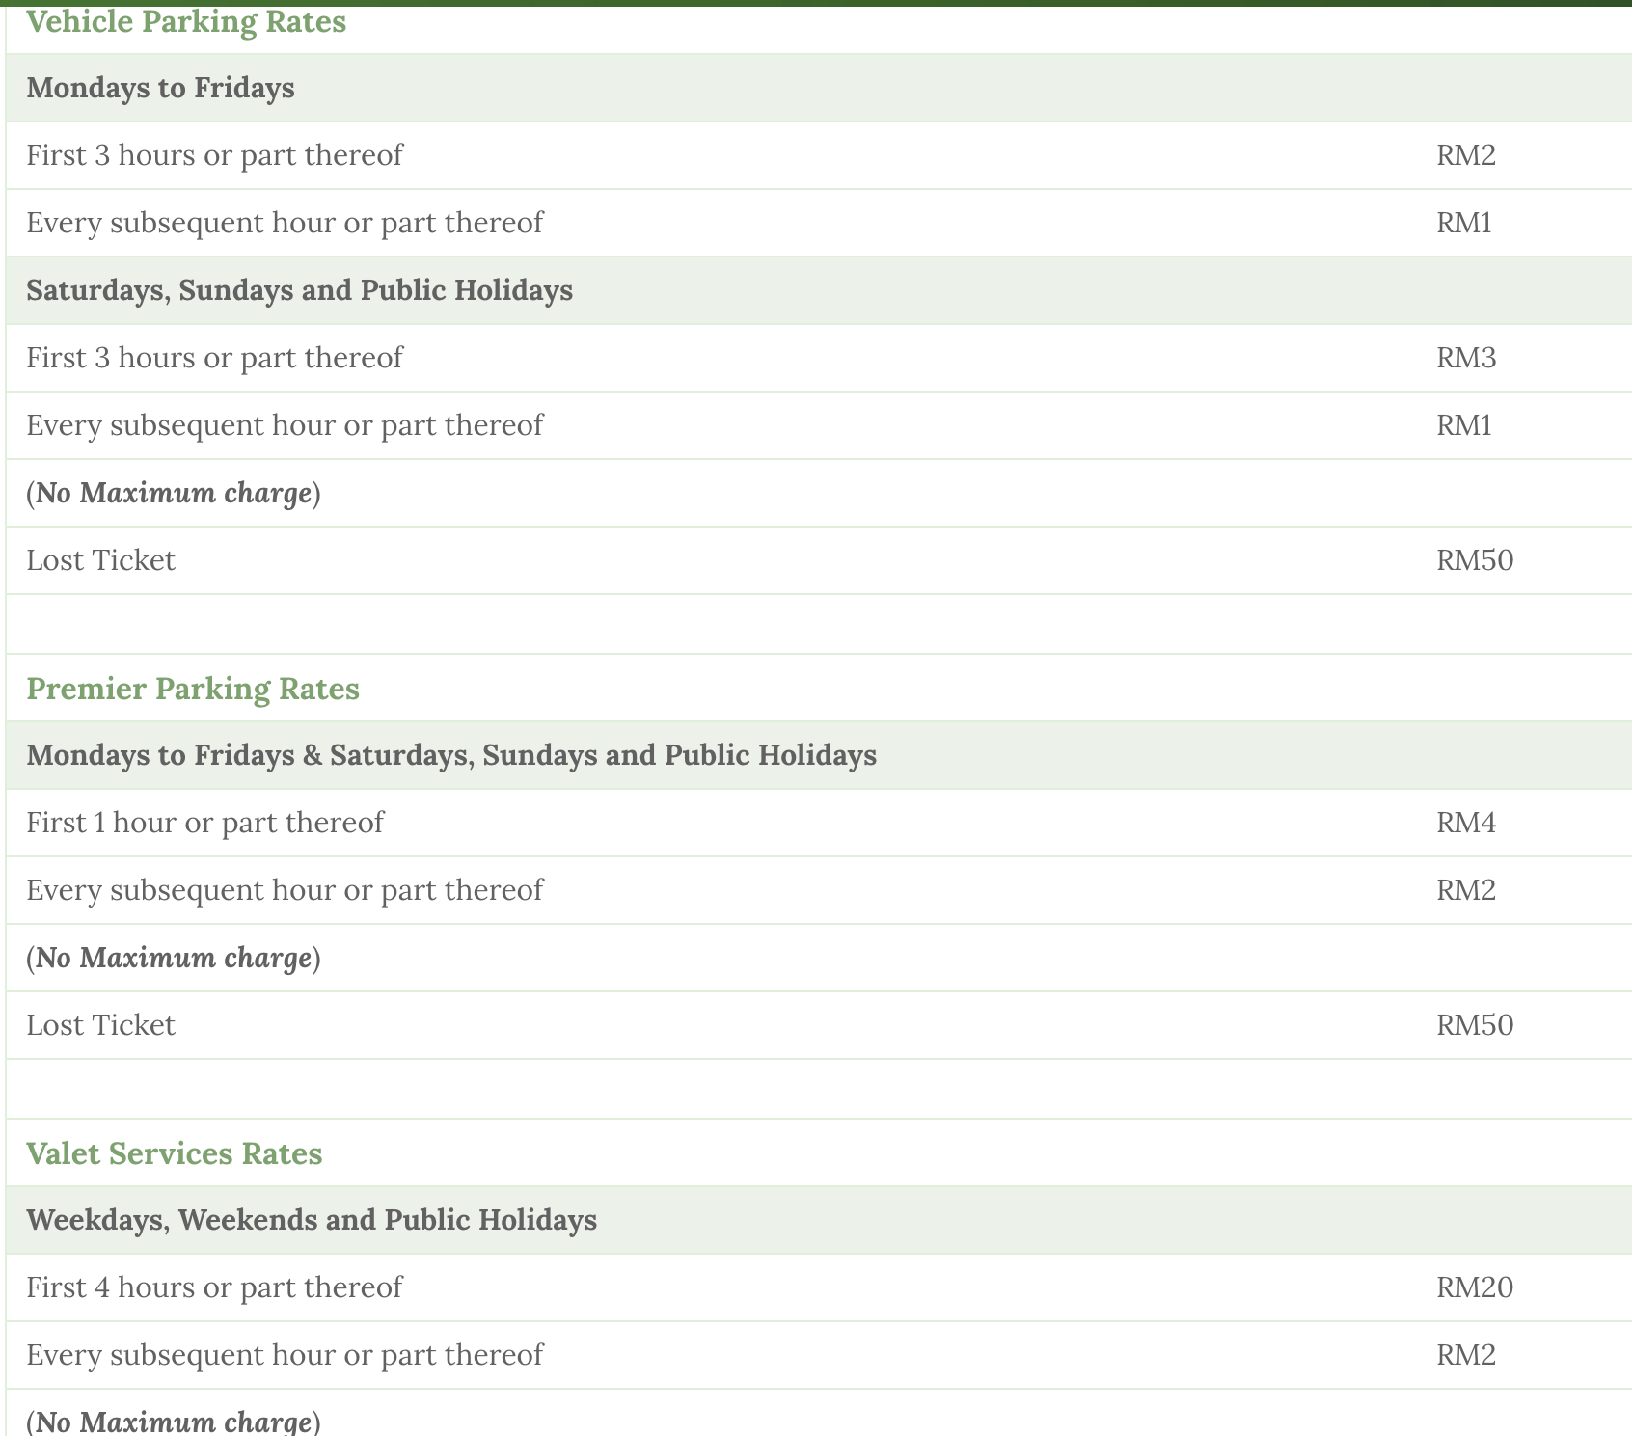Click the combined Mondays to Fridays & weekends header

point(451,755)
